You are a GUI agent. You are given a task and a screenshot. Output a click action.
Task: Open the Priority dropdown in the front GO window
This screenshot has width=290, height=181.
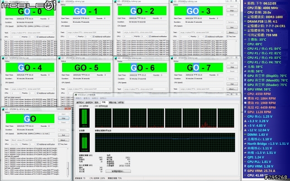(32, 144)
